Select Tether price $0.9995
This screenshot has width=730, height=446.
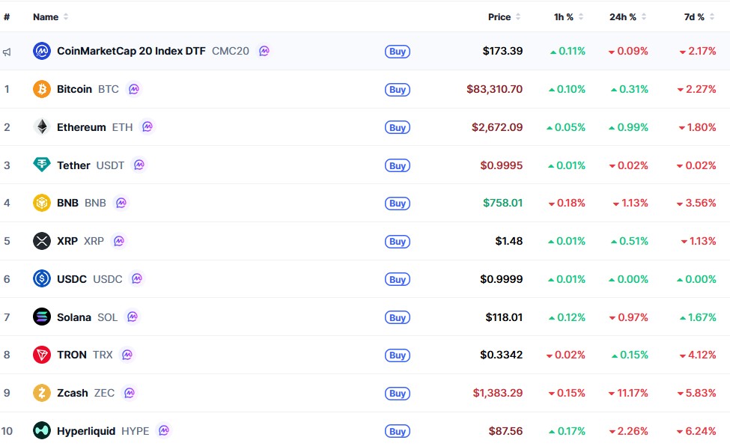pyautogui.click(x=502, y=165)
